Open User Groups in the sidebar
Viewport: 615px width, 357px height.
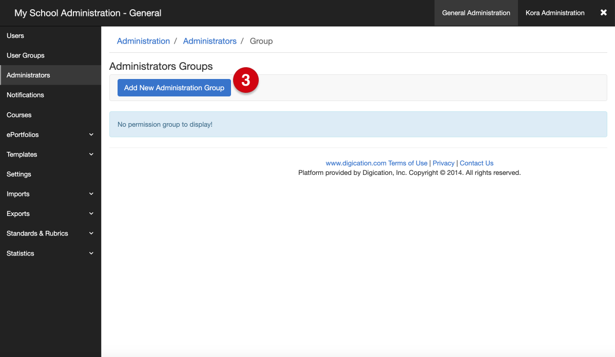point(26,55)
